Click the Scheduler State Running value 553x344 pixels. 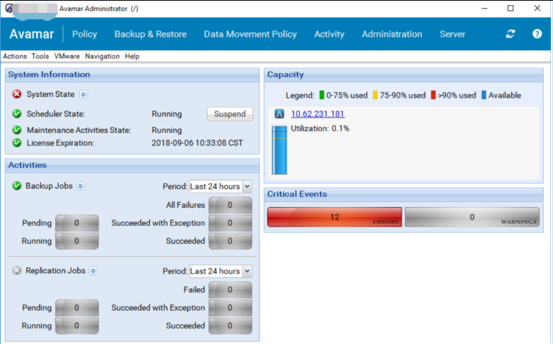(167, 114)
